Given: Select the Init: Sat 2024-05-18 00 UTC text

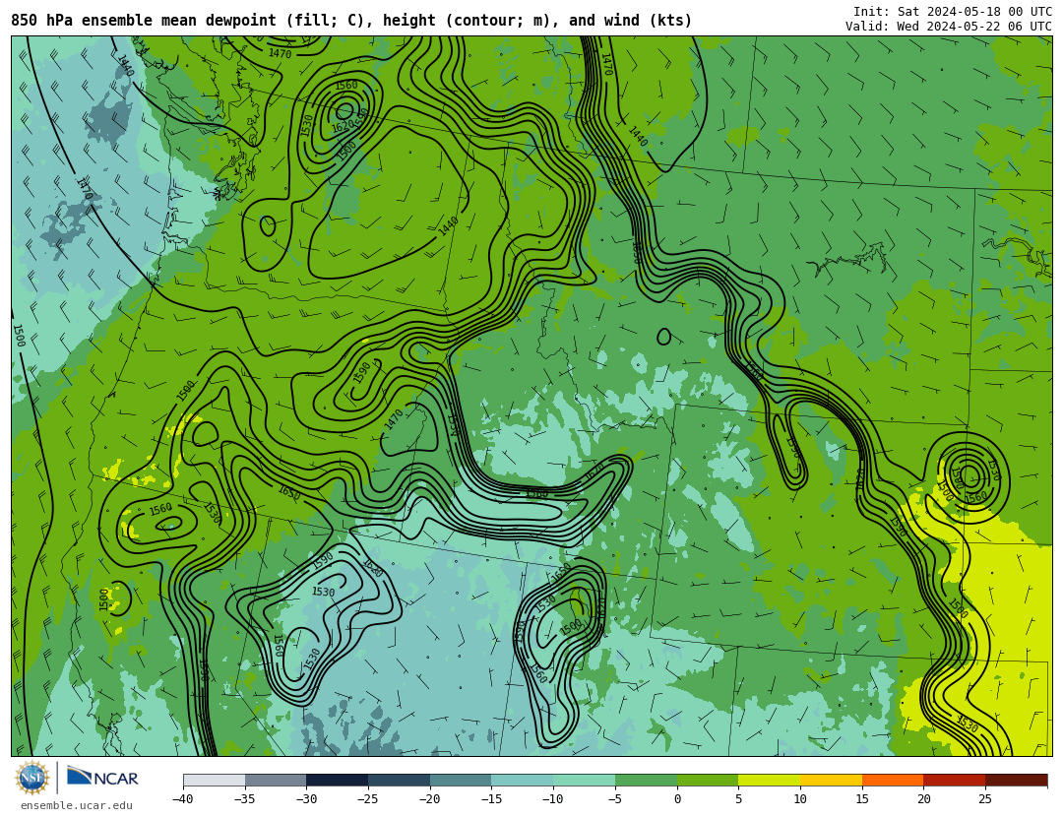Looking at the screenshot, I should click(x=953, y=12).
